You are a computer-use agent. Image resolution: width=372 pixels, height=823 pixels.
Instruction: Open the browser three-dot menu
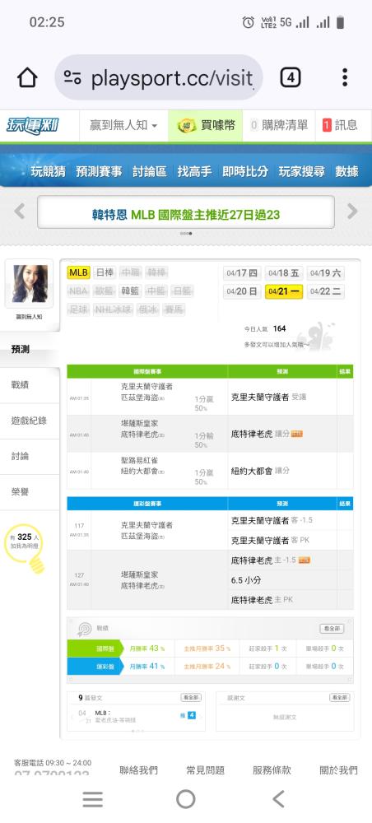(345, 77)
